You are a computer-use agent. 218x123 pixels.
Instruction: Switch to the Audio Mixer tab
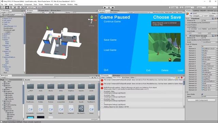tap(44, 11)
